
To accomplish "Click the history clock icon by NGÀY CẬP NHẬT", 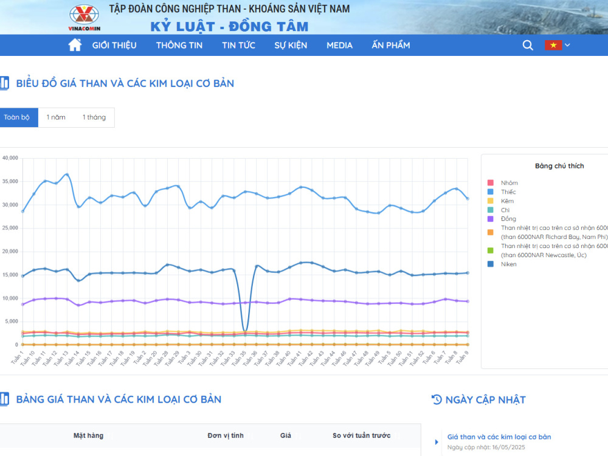I will tap(437, 399).
